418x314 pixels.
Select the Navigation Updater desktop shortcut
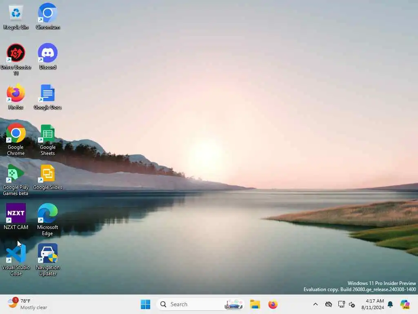coord(48,260)
